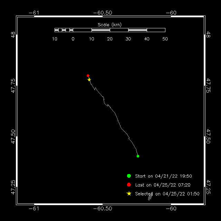Screen dimensions: 221x221
Task: Click 'Start on 04/21/22 19:50' legend text
Action: 163,176
